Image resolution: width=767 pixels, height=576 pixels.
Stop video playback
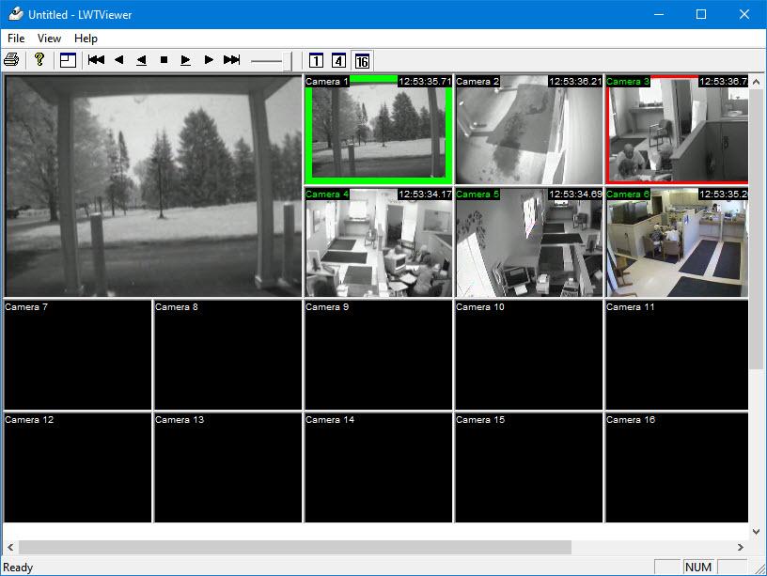164,60
